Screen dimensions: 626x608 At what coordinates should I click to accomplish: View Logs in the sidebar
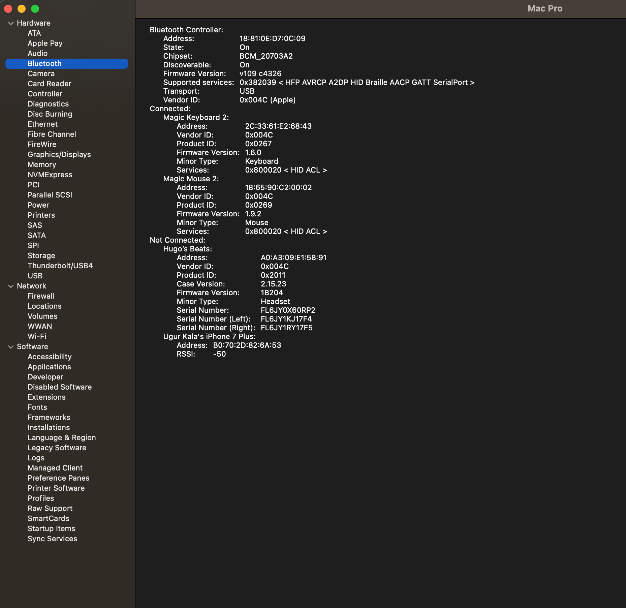coord(36,458)
